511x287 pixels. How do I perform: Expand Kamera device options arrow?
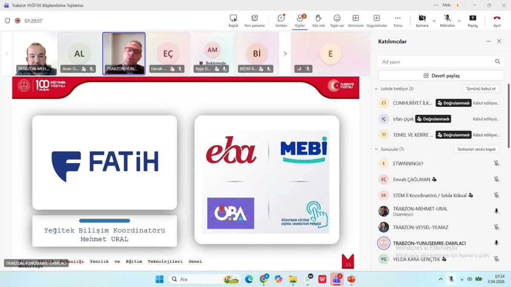434,20
